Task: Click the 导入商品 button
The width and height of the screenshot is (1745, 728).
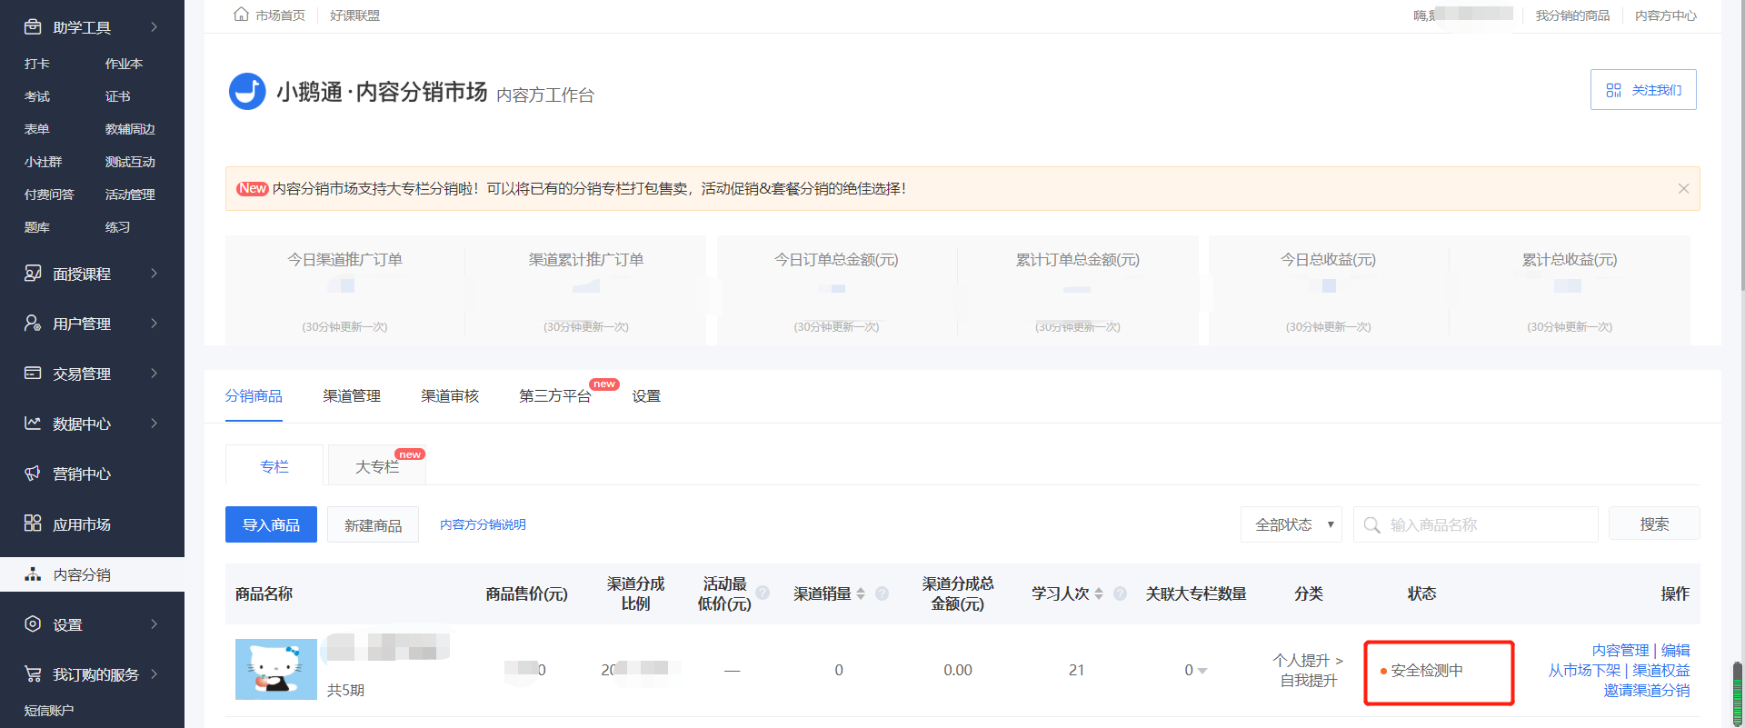Action: [271, 524]
